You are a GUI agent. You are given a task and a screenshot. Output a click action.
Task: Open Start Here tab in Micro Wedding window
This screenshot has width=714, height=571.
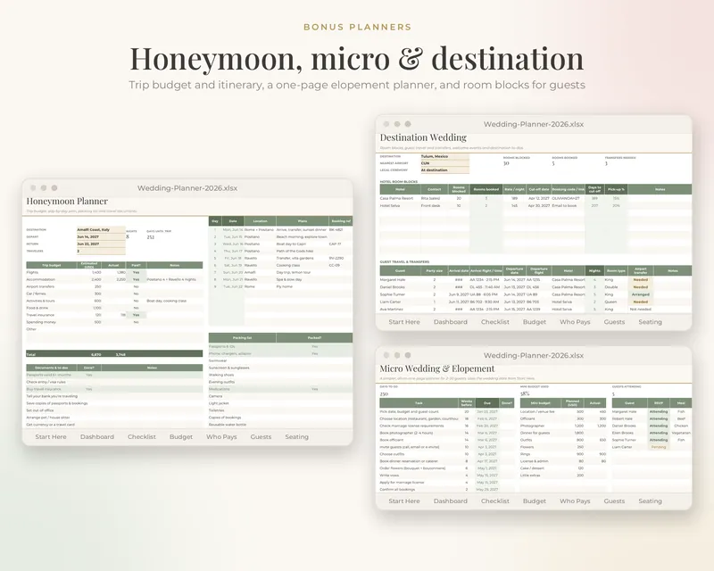(404, 501)
